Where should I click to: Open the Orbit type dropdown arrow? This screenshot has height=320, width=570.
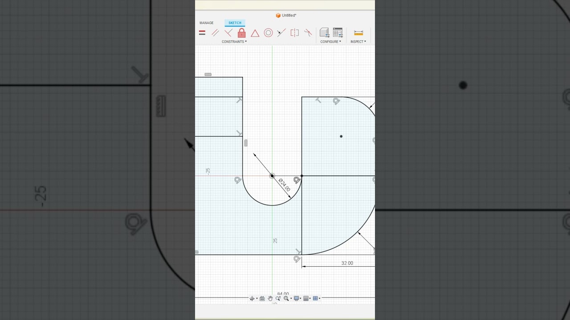pyautogui.click(x=257, y=299)
